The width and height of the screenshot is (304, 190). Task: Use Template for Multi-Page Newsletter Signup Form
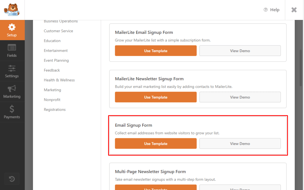[x=156, y=189]
